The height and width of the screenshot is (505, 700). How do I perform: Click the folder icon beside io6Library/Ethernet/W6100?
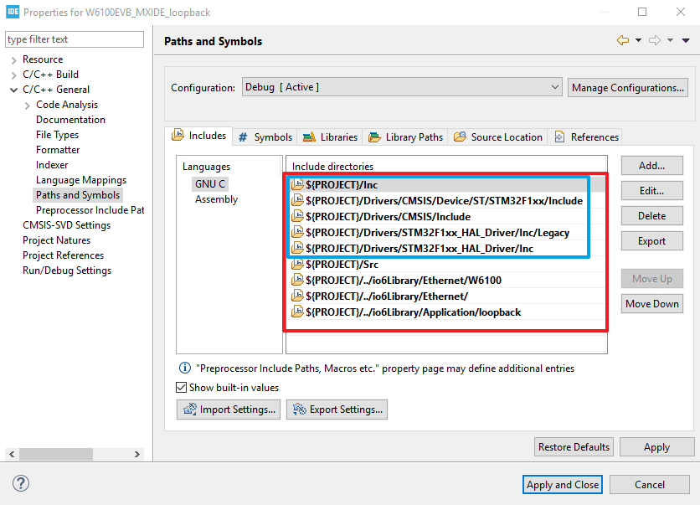click(297, 280)
